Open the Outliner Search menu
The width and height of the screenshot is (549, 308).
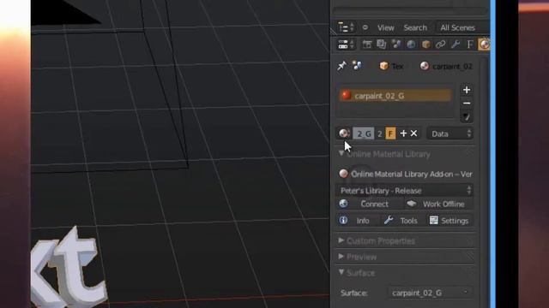(415, 27)
